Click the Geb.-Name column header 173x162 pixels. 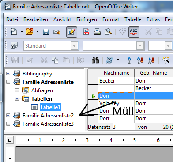coord(153,73)
